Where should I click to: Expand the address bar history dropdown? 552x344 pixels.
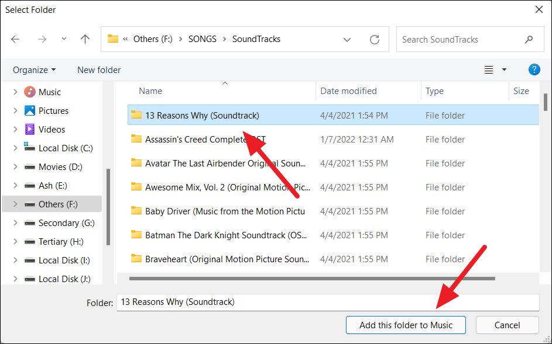coord(347,40)
